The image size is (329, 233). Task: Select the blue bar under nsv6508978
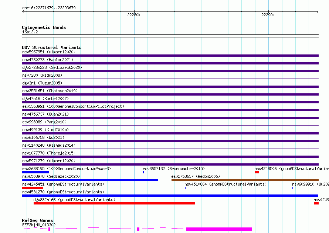click(x=90, y=180)
